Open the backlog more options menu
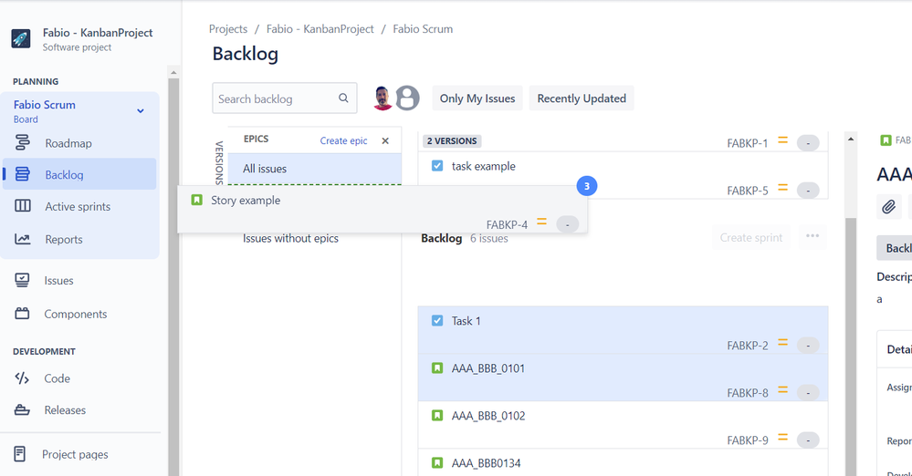 tap(812, 237)
